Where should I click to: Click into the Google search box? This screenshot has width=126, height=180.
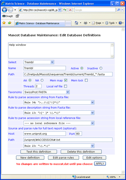coord(95,10)
